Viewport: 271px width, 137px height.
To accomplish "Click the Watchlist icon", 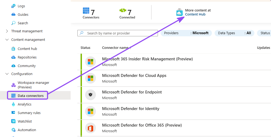I will pos(13,121).
